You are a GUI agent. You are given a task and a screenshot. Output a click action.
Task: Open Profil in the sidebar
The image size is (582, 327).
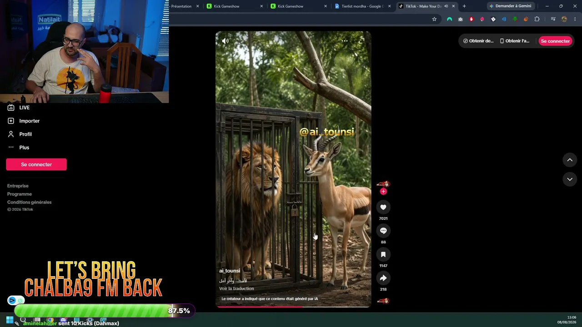click(25, 134)
